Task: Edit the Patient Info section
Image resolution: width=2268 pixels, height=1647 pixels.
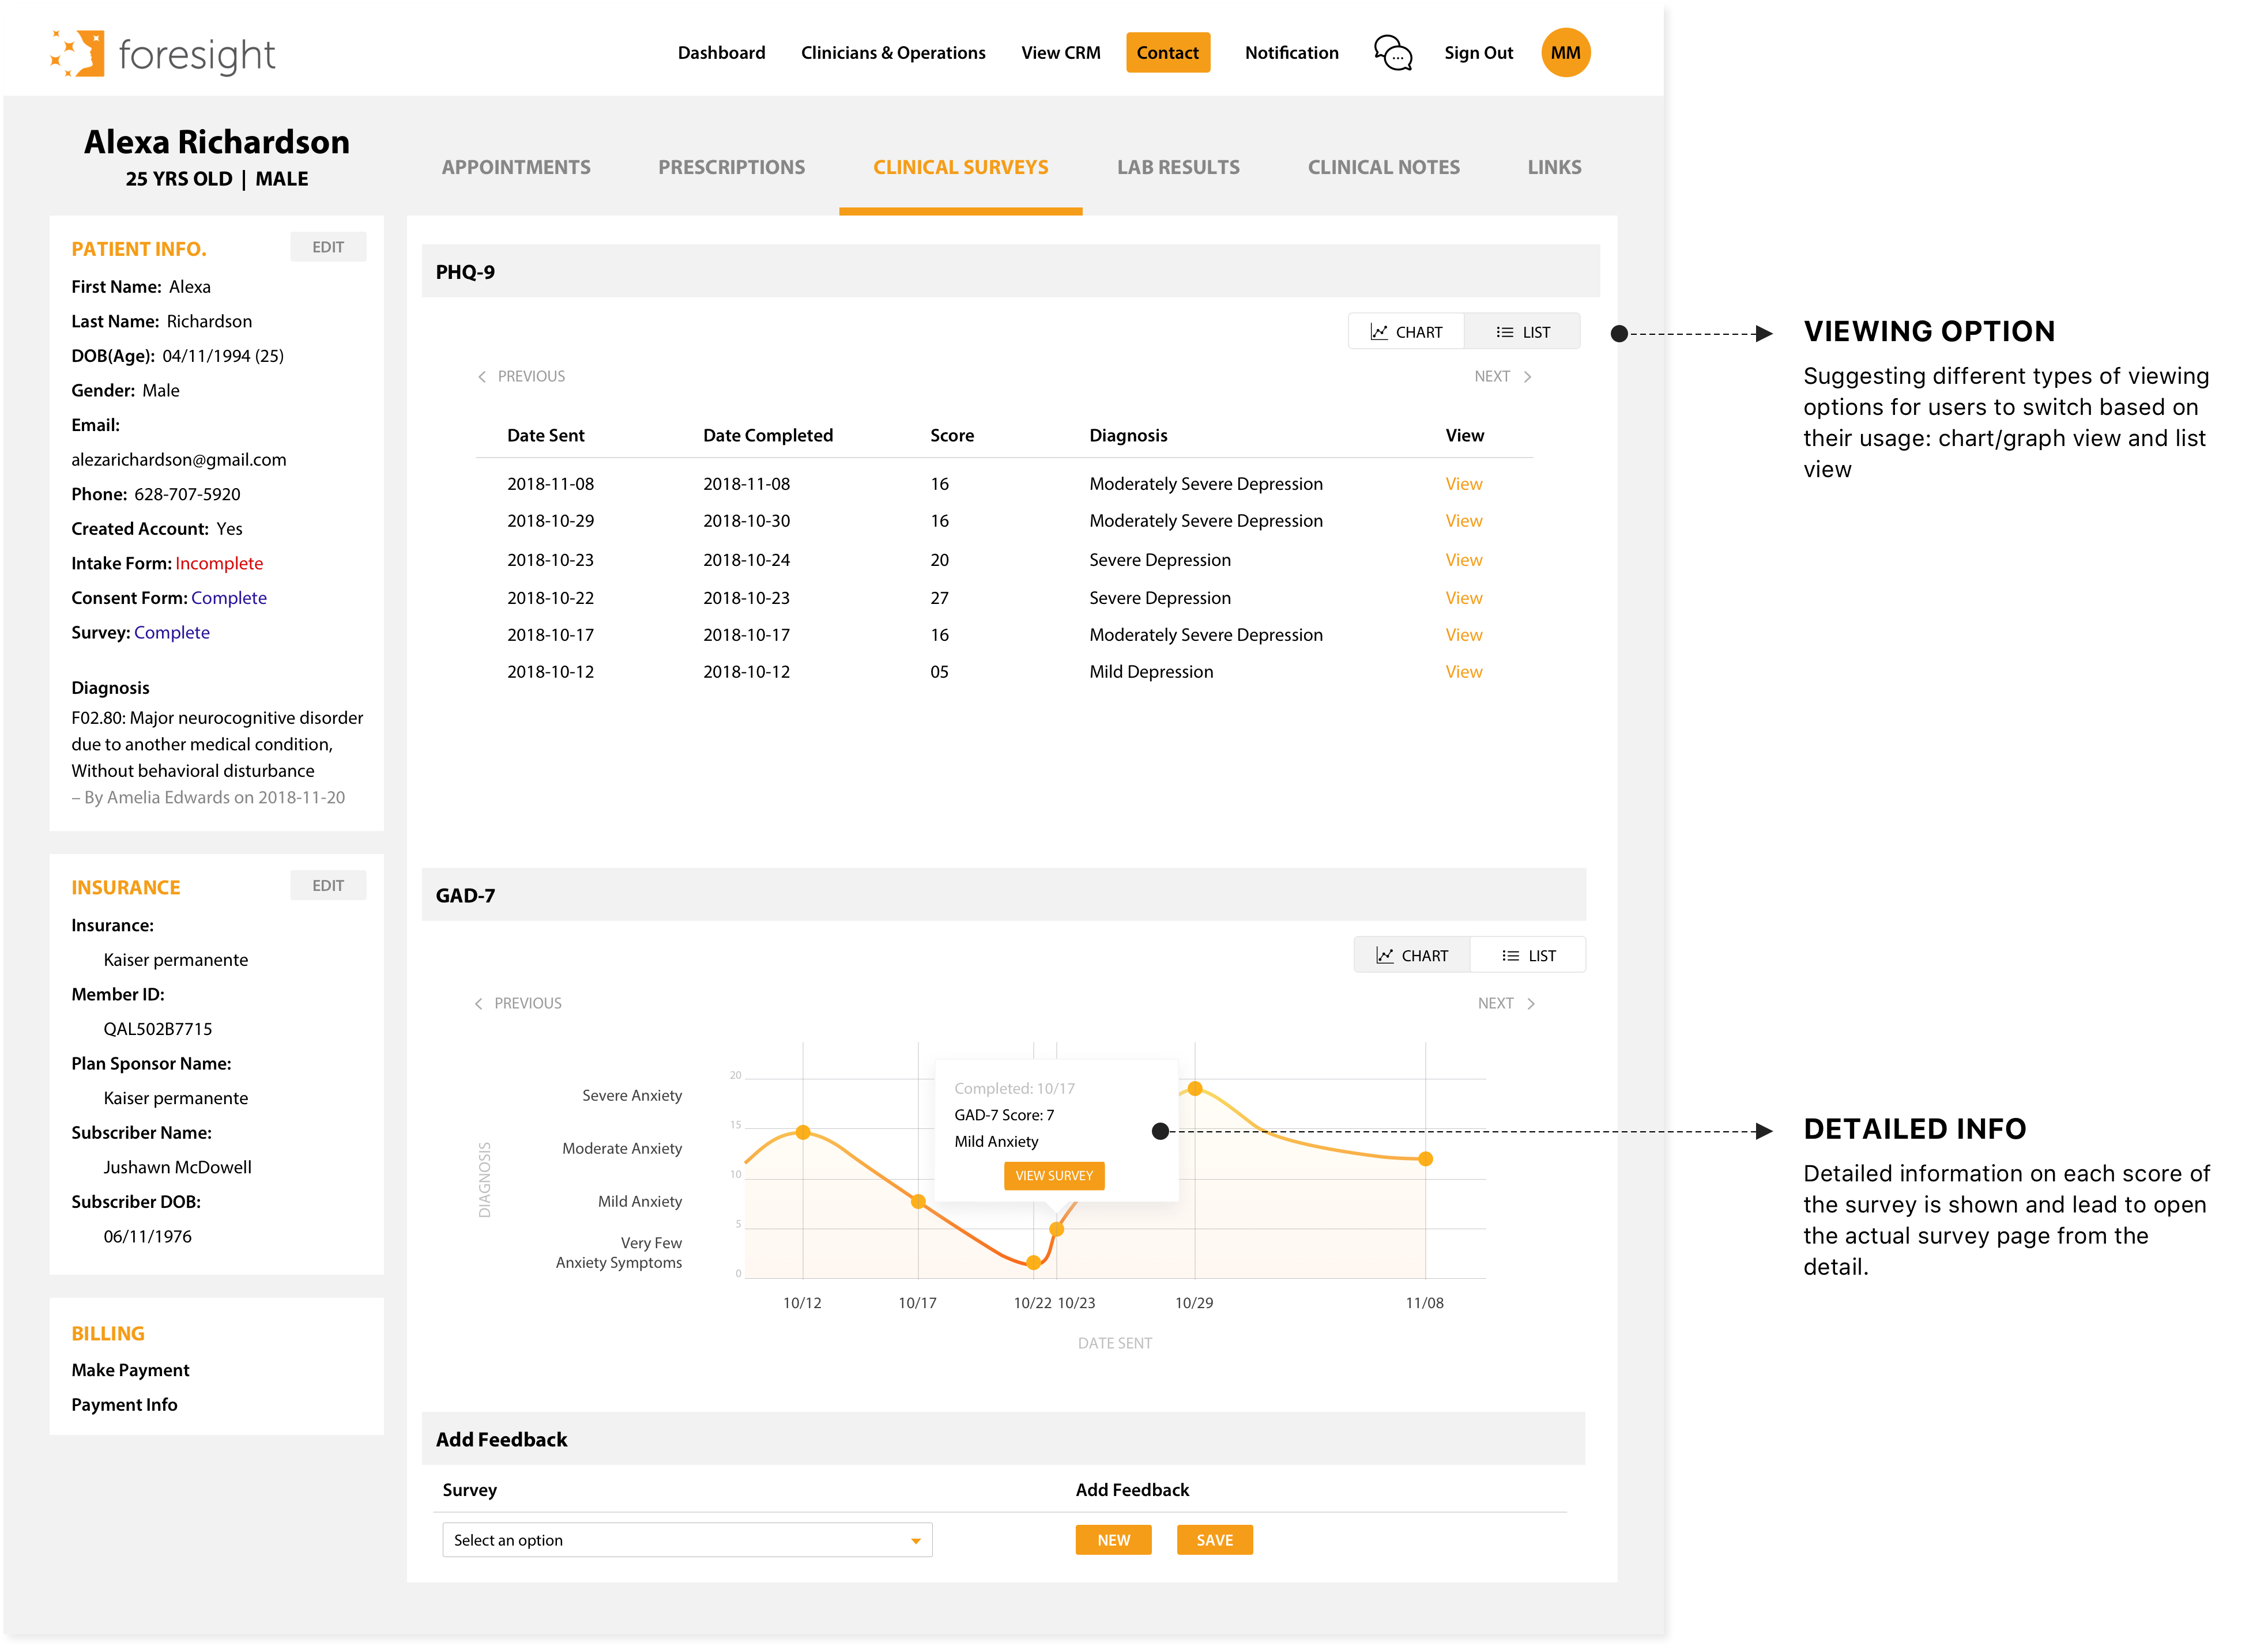Action: point(328,247)
